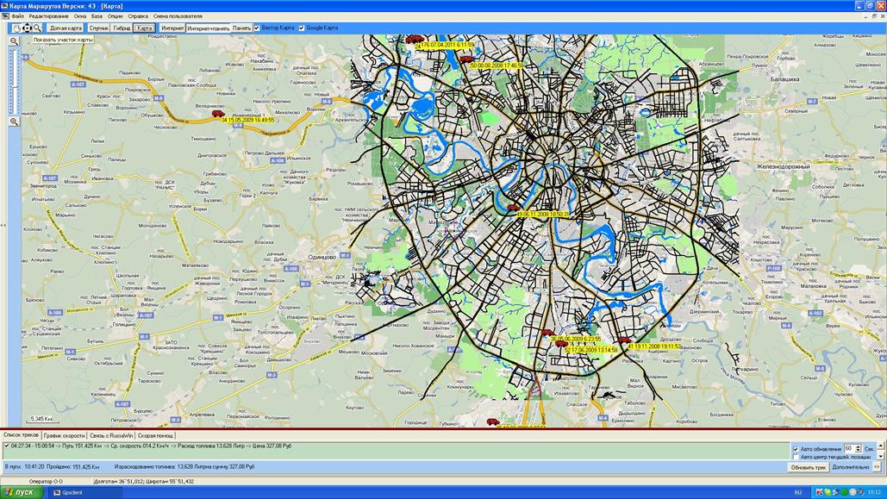Adjust the vertical map zoom slider
887x499 pixels.
tap(14, 82)
